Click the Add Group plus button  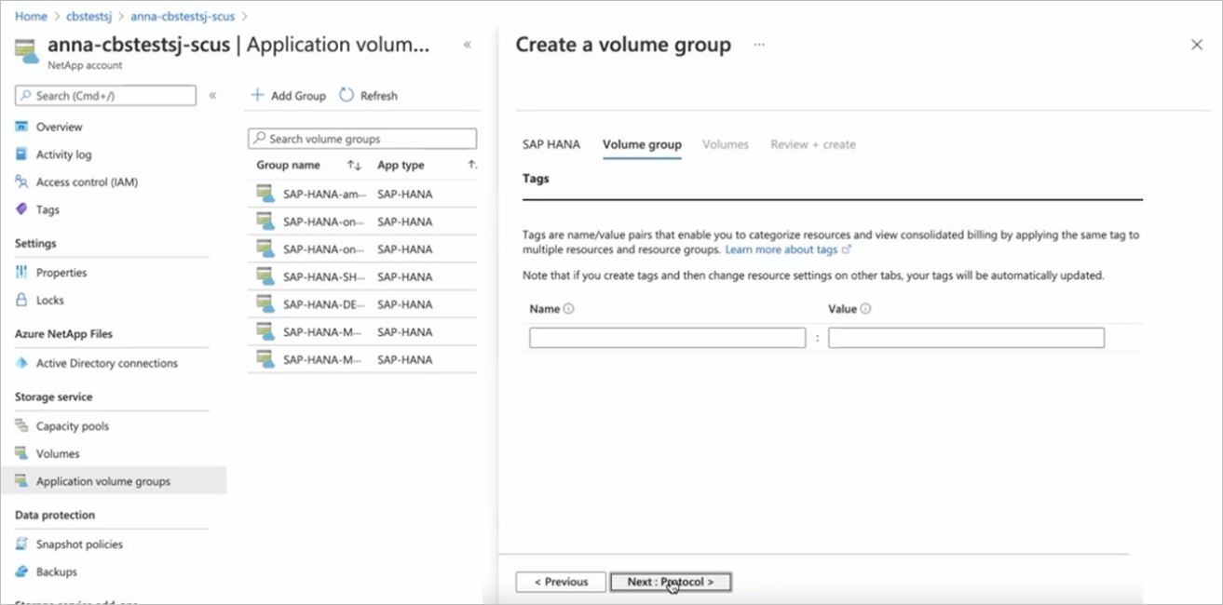[x=289, y=96]
